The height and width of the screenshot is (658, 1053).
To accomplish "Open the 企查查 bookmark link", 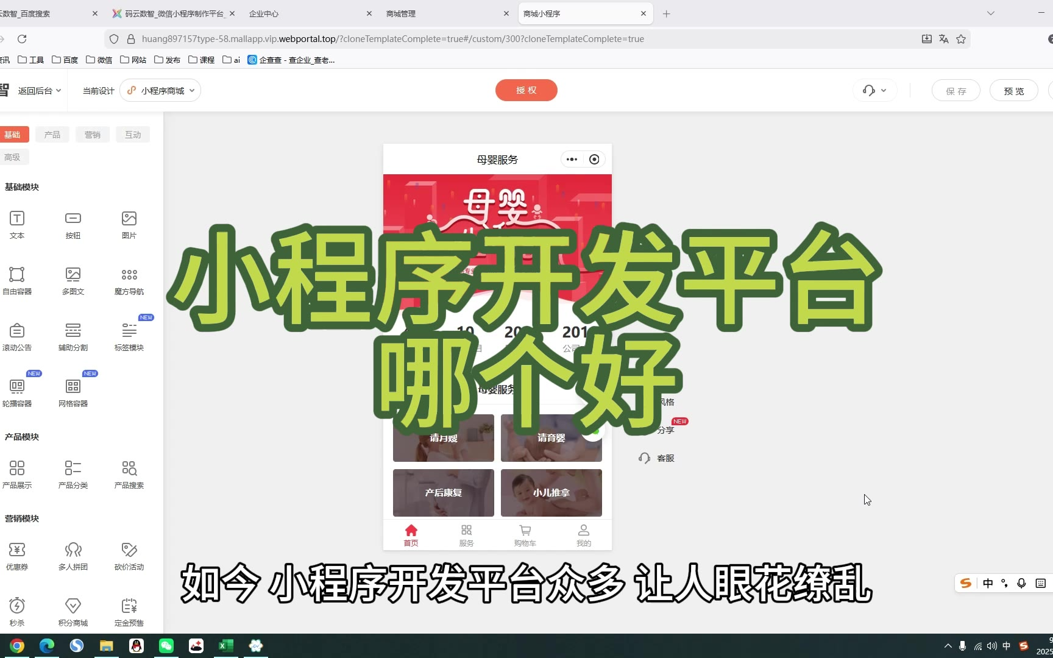I will [x=291, y=60].
